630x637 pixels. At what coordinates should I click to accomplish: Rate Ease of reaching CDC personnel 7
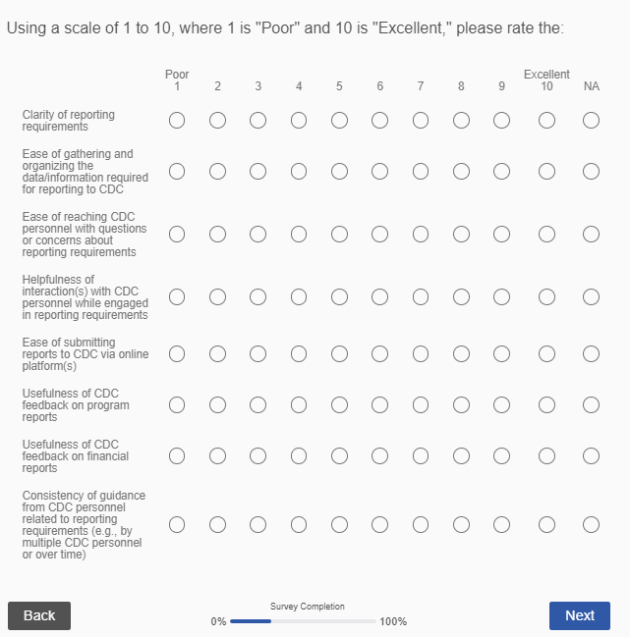coord(420,235)
